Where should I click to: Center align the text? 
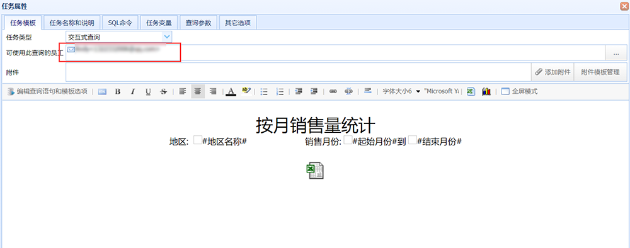click(x=198, y=91)
